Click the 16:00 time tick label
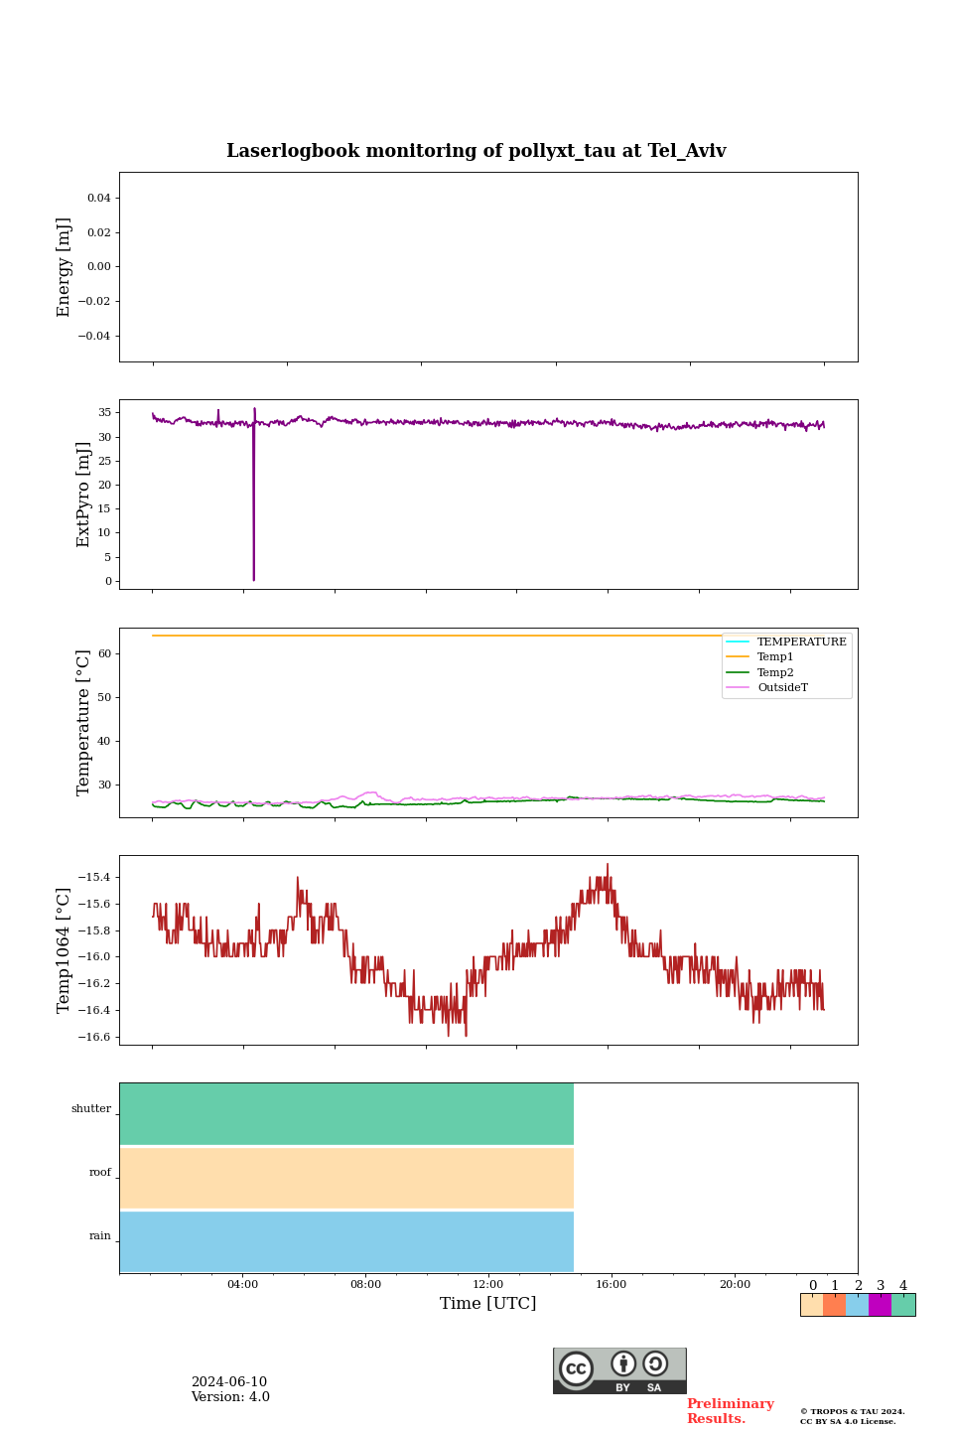 (x=612, y=1285)
